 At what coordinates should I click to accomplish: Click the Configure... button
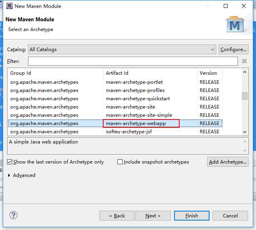click(234, 50)
